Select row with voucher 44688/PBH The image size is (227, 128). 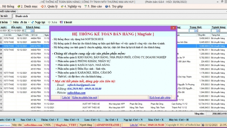pos(36,42)
